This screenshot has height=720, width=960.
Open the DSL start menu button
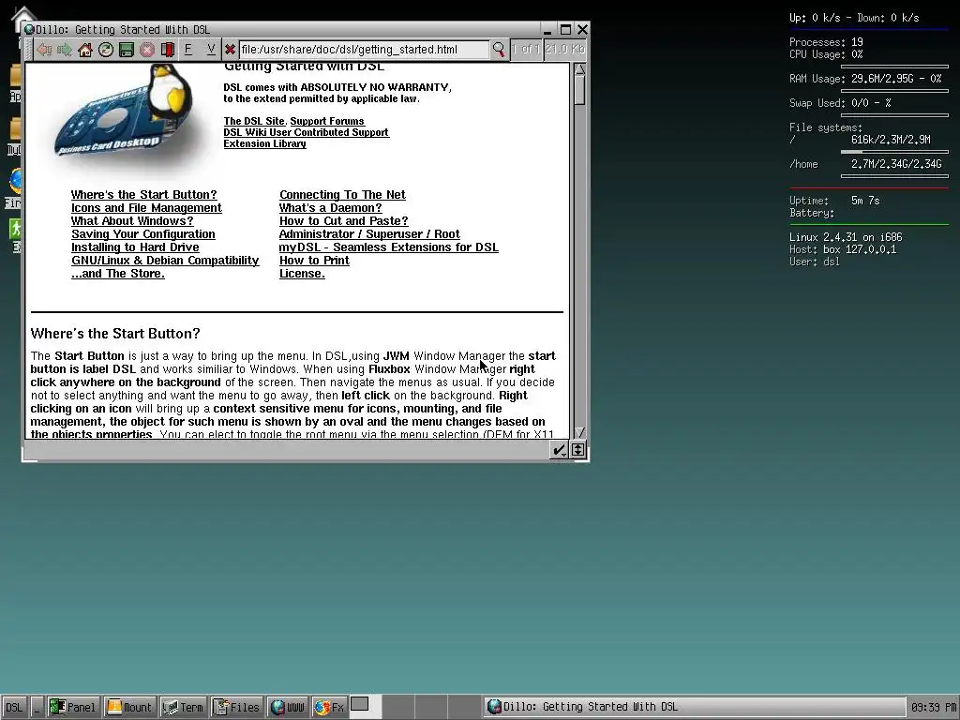click(13, 707)
